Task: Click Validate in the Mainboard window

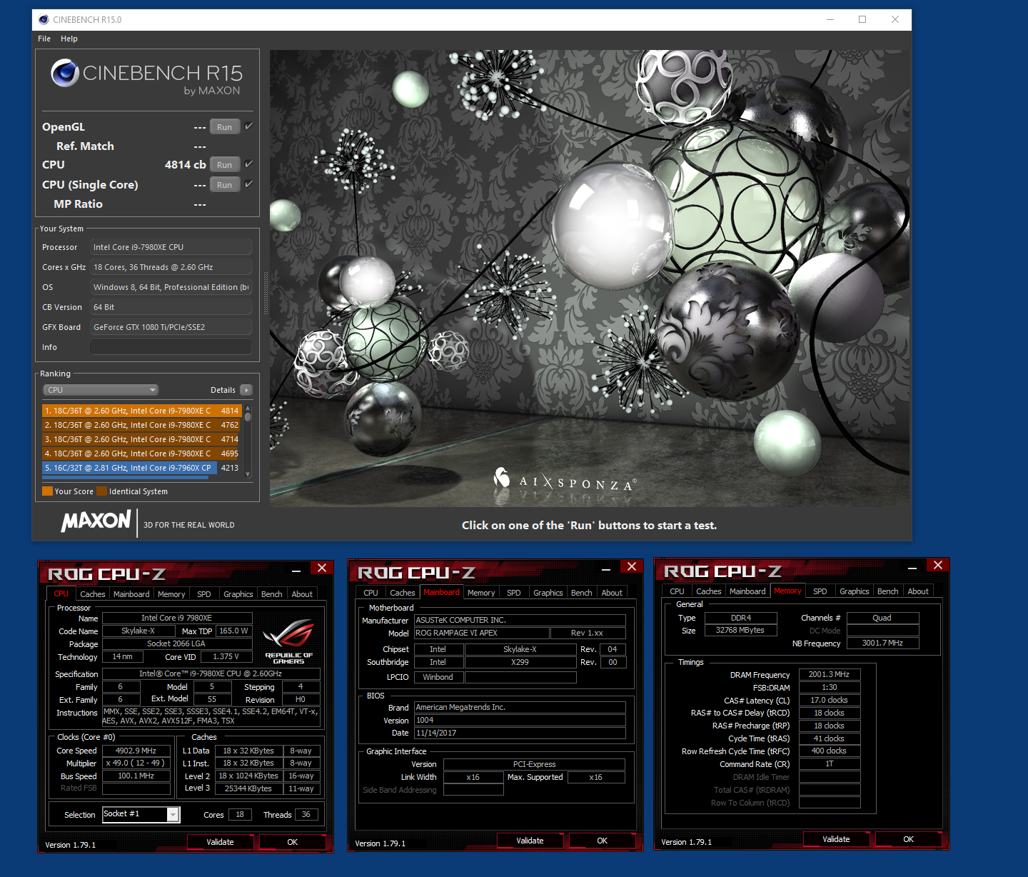Action: (x=530, y=841)
